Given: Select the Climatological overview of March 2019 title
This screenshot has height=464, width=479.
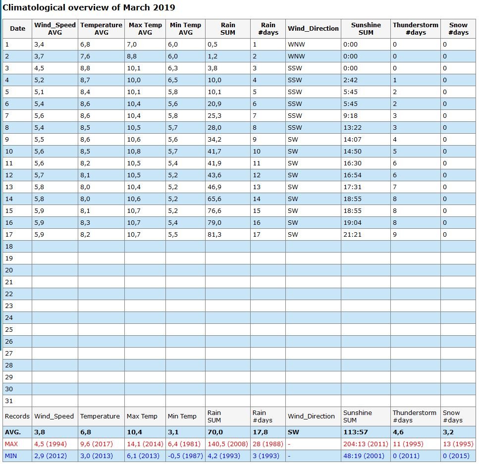Looking at the screenshot, I should tap(89, 7).
